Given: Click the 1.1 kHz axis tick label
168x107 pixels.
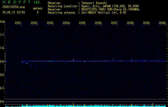Looking at the screenshot, I should point(2,35).
